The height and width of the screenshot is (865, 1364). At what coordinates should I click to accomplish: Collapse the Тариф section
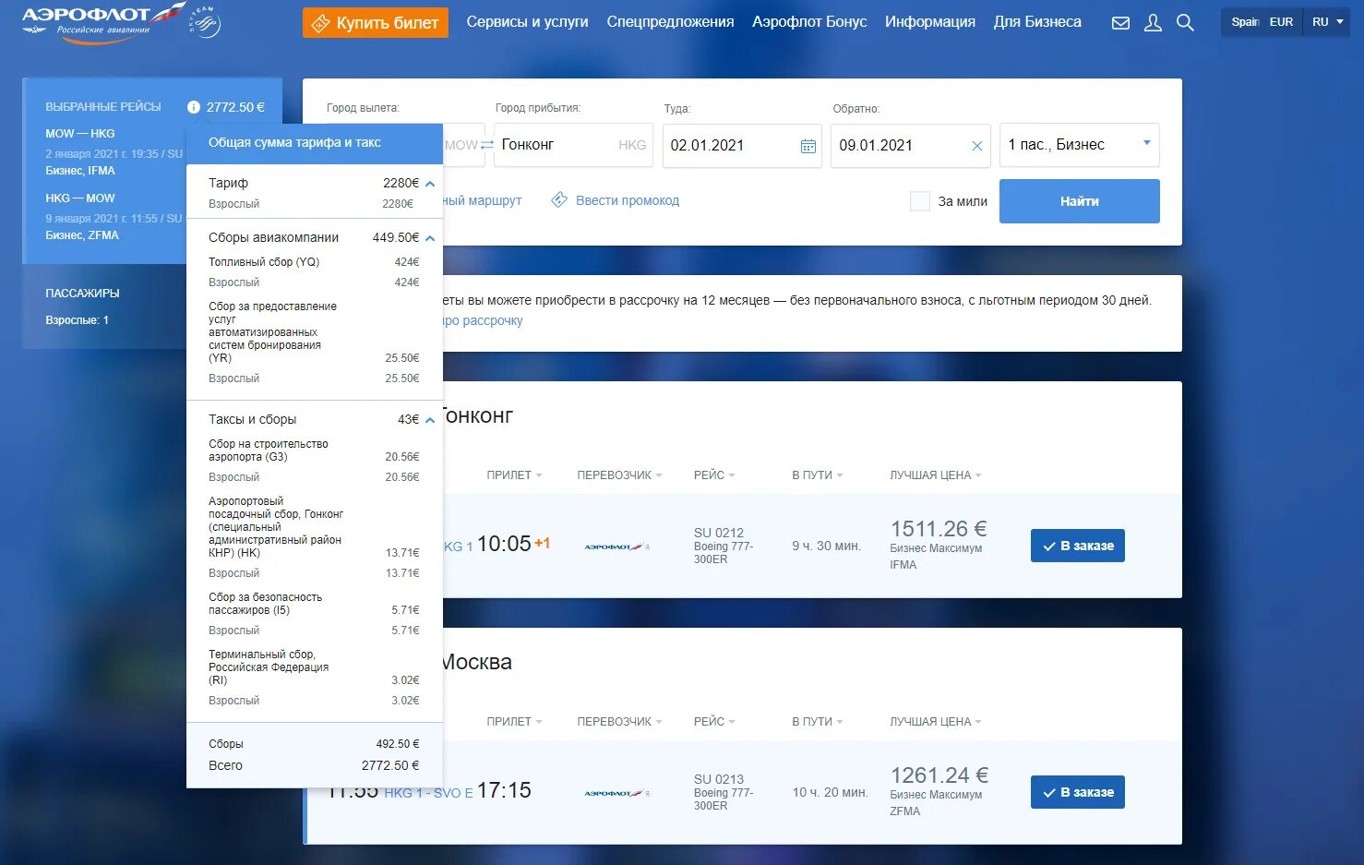[x=430, y=184]
